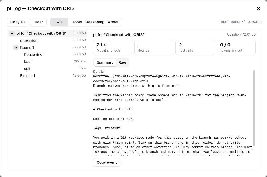The width and height of the screenshot is (267, 177).
Task: Click the "Branch markwork/checkout-with-qris from main" line
Action: pyautogui.click(x=136, y=86)
